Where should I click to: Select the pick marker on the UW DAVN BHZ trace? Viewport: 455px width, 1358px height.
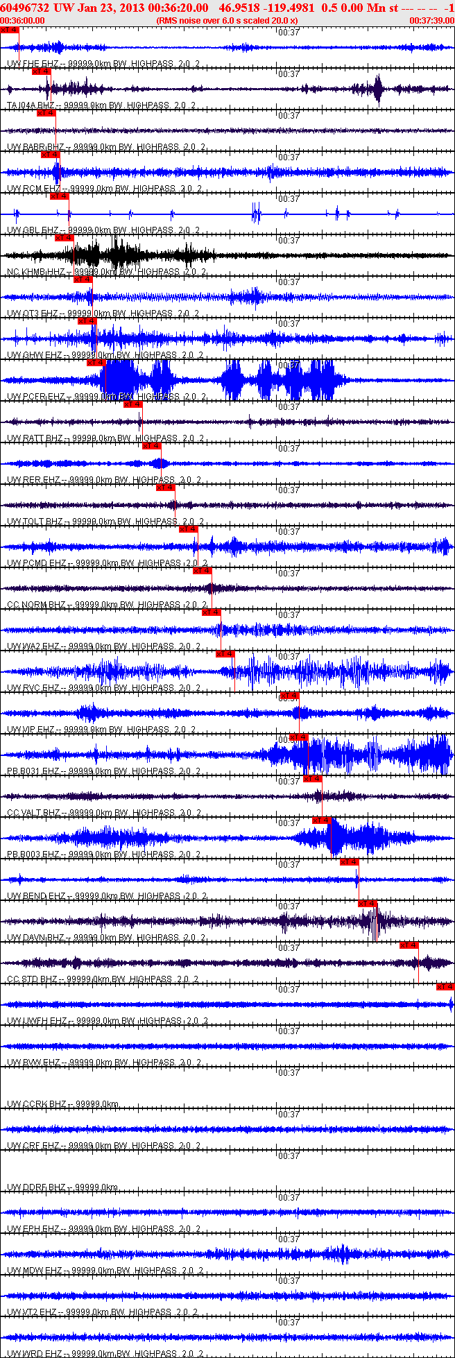coord(368,904)
